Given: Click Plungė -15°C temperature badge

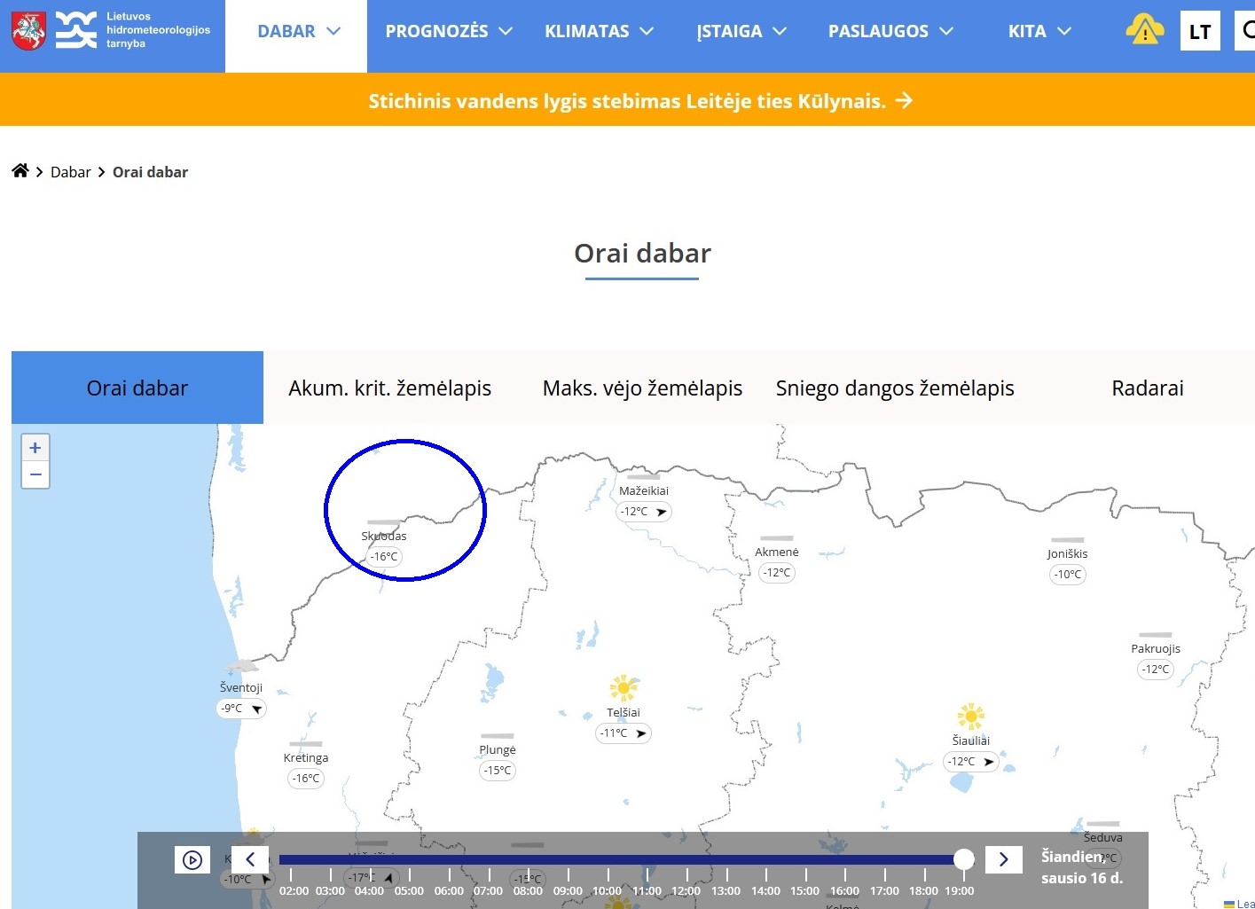Looking at the screenshot, I should [x=498, y=771].
